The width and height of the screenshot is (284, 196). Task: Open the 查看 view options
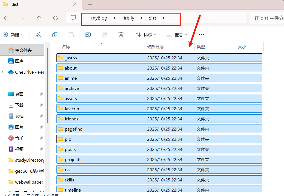176,35
